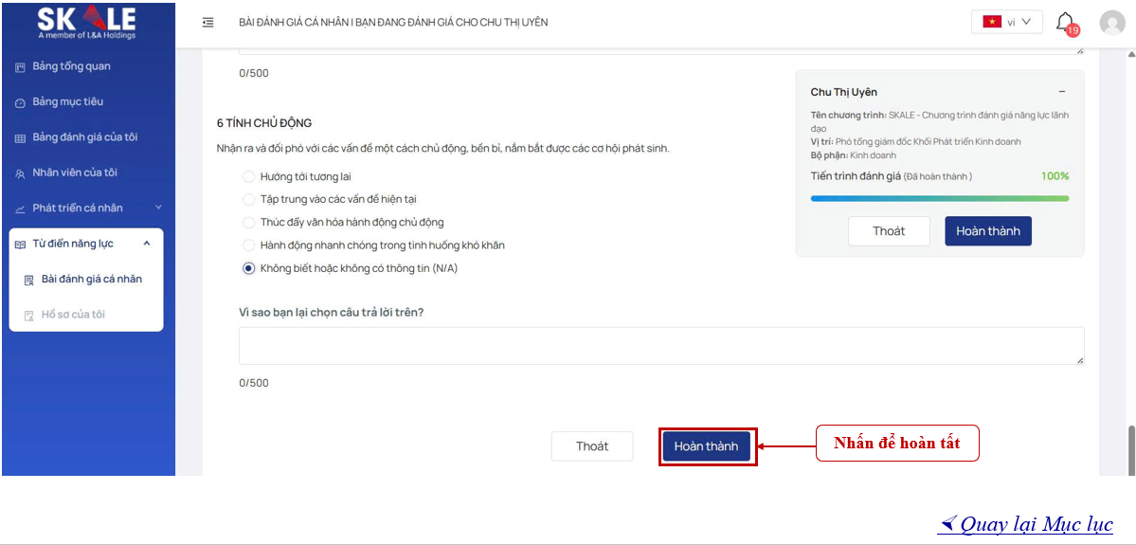This screenshot has height=545, width=1136.
Task: Open the language dropdown showing 'vi'
Action: 1006,22
